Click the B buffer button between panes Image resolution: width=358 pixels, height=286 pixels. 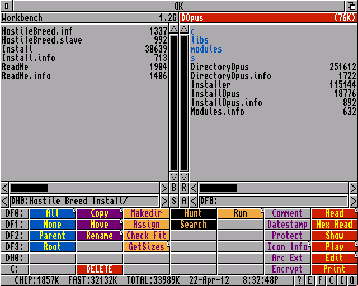pyautogui.click(x=174, y=188)
